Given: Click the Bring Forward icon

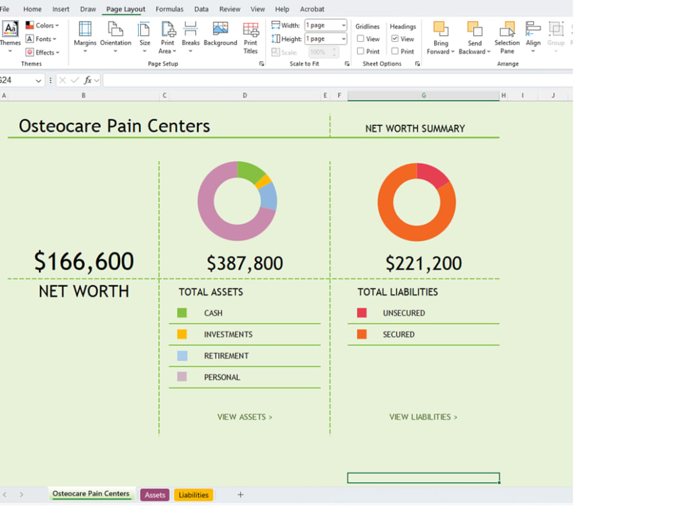Looking at the screenshot, I should tap(441, 29).
